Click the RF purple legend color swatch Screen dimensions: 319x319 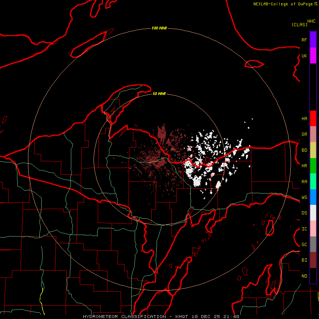pos(313,40)
